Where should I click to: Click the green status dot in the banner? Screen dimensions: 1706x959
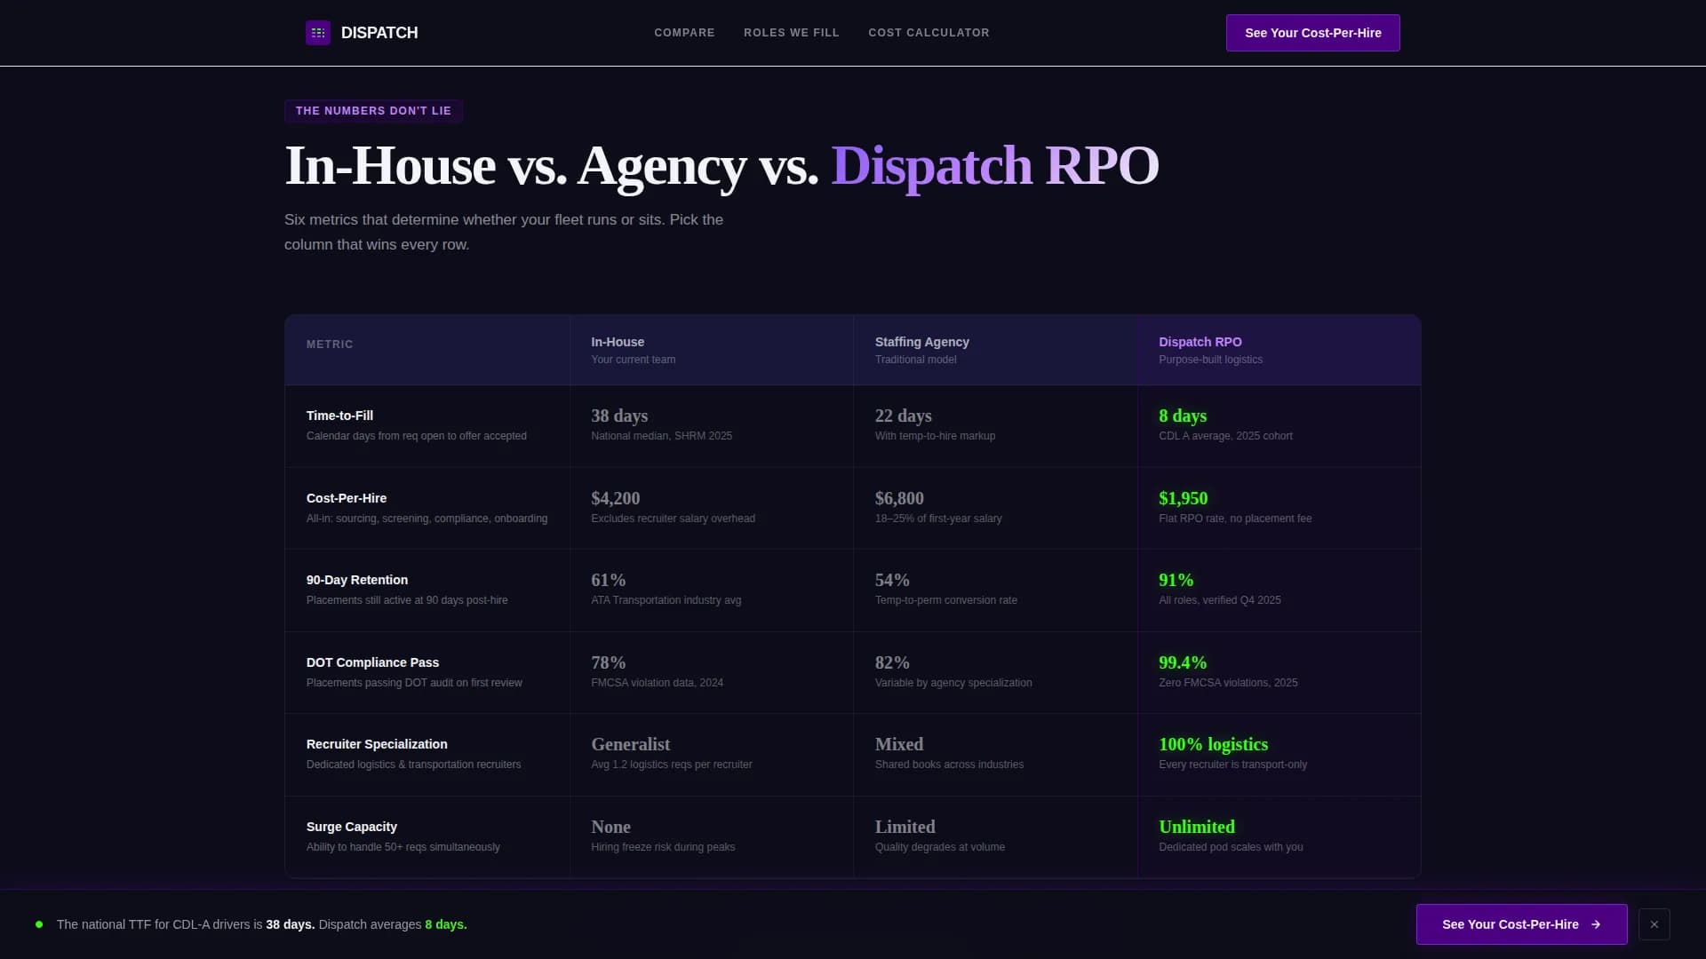coord(39,924)
